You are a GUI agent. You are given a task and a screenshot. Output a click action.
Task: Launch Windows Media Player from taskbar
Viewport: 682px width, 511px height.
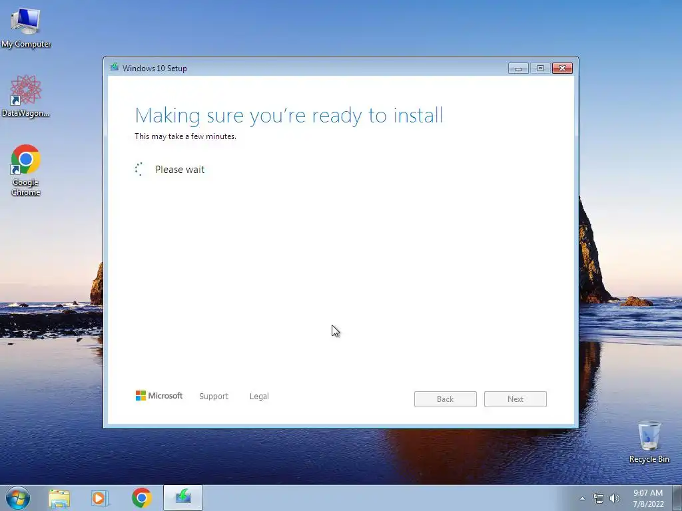(100, 498)
